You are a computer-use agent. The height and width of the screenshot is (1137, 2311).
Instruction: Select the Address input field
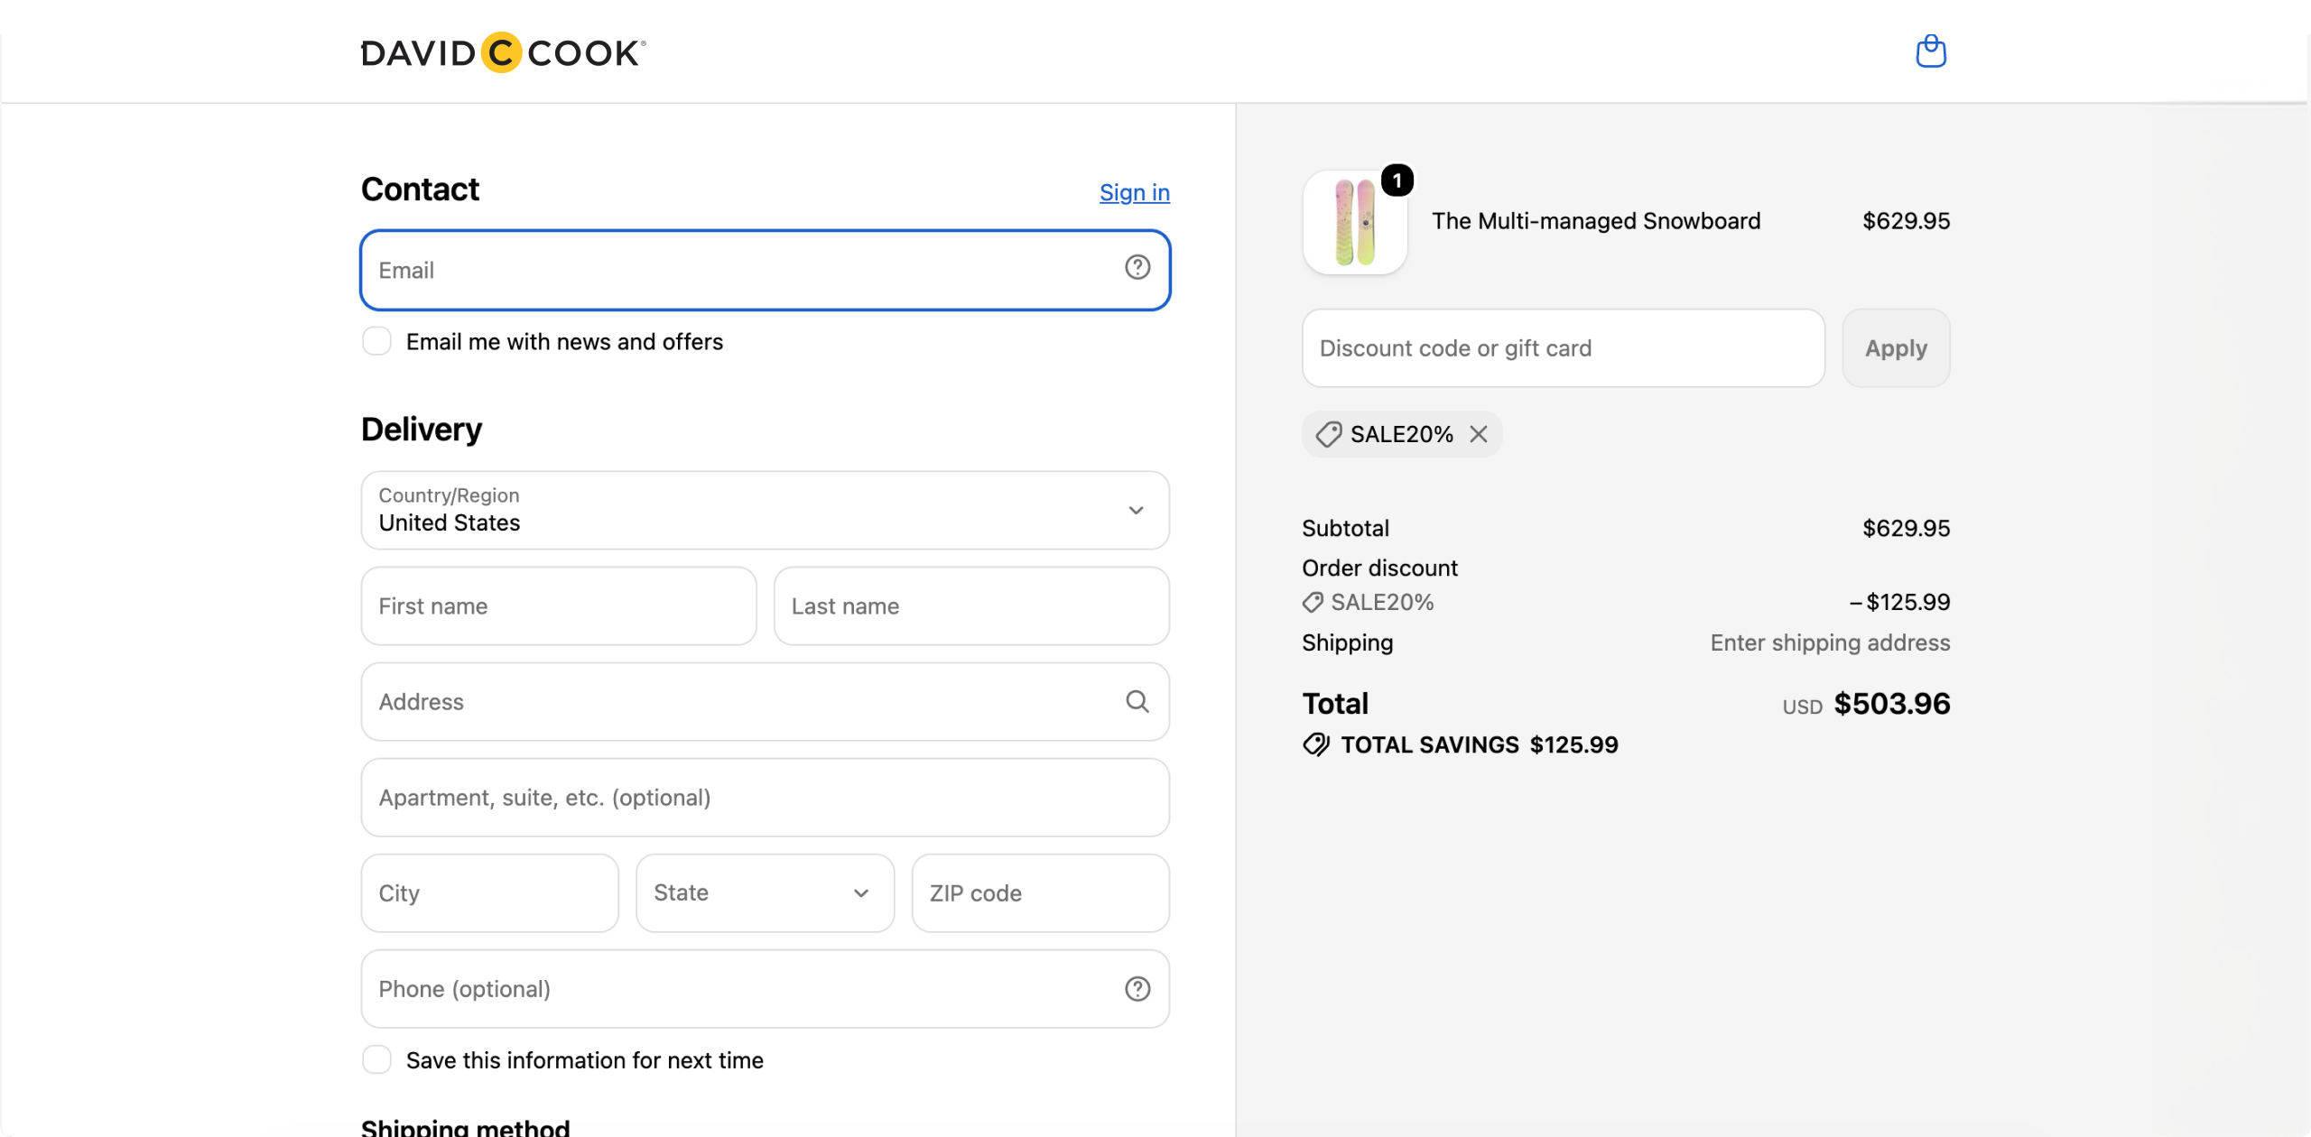tap(766, 701)
